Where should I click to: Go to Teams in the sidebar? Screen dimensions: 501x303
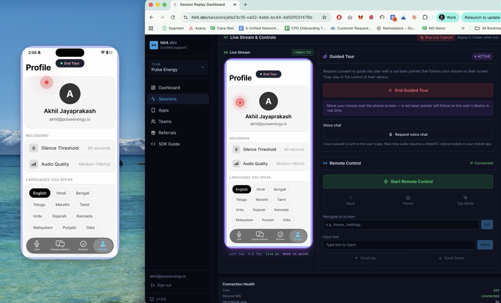(x=178, y=121)
